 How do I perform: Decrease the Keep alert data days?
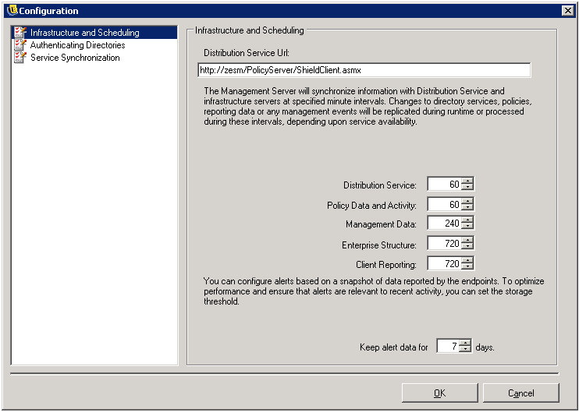click(x=466, y=350)
